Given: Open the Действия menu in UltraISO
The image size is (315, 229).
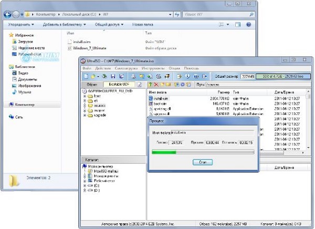Looking at the screenshot, I should [x=103, y=68].
